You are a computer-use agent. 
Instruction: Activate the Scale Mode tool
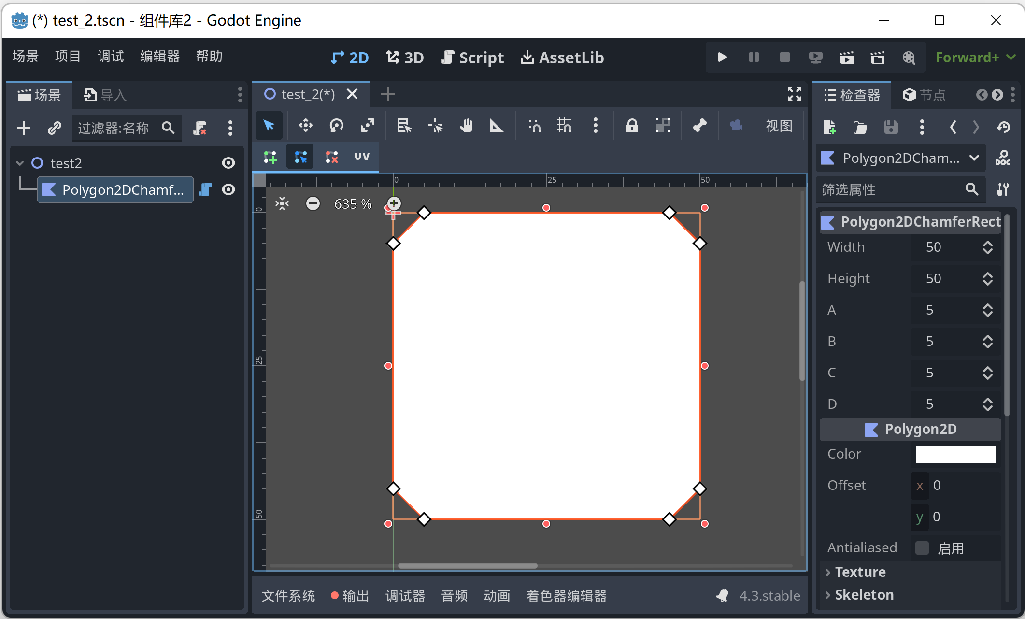click(367, 126)
